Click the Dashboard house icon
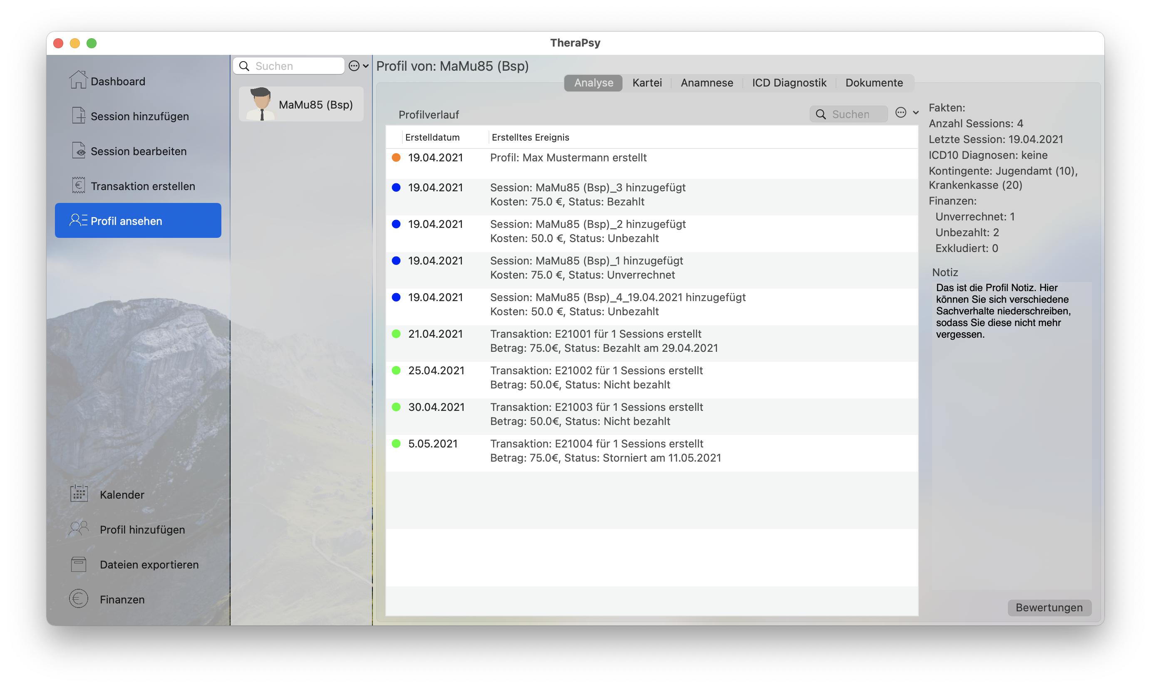 pos(78,79)
